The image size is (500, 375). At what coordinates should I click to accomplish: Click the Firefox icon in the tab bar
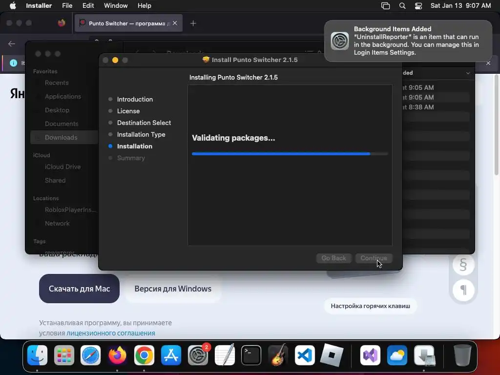coord(61,23)
